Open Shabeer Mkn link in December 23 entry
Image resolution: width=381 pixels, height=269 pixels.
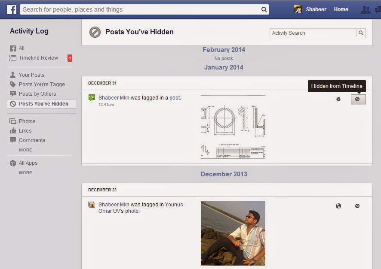coord(114,205)
